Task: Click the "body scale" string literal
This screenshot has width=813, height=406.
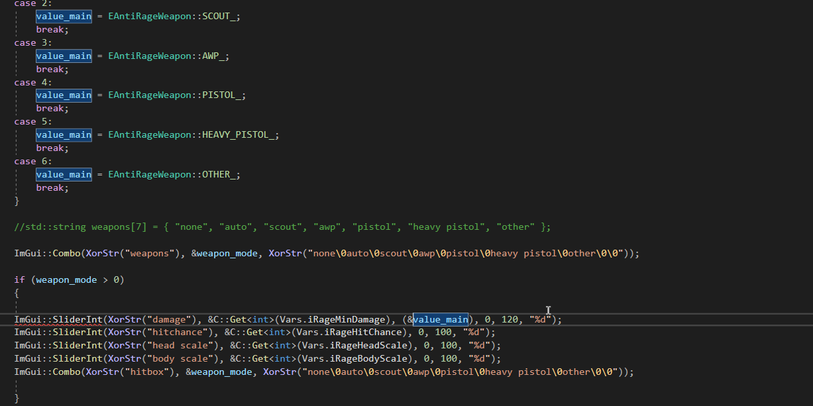Action: pos(182,359)
